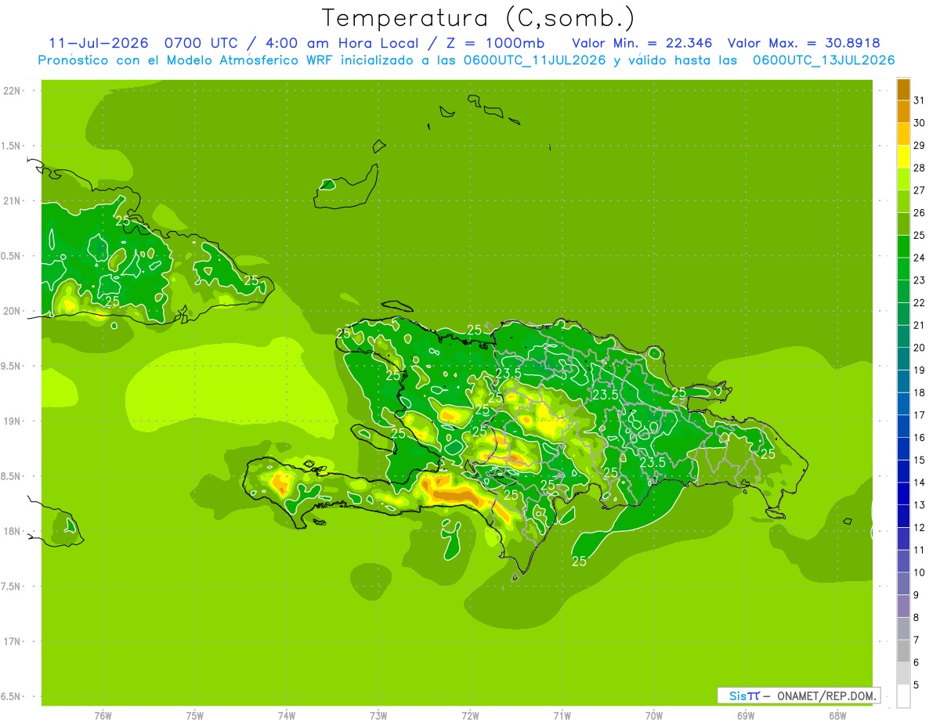Click the '76W' longitude axis label
The height and width of the screenshot is (726, 940).
click(103, 716)
